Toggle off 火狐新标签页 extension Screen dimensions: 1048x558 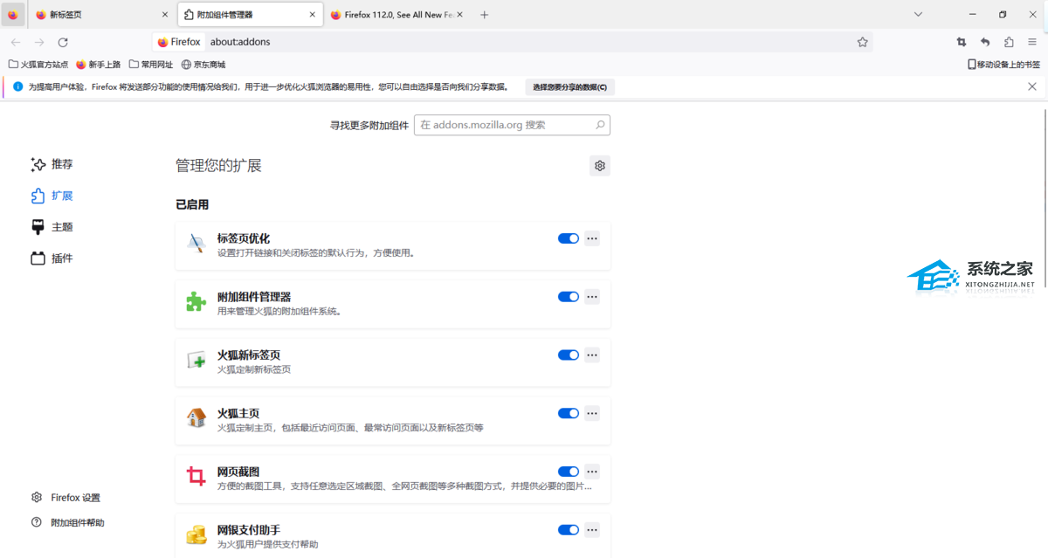tap(569, 355)
